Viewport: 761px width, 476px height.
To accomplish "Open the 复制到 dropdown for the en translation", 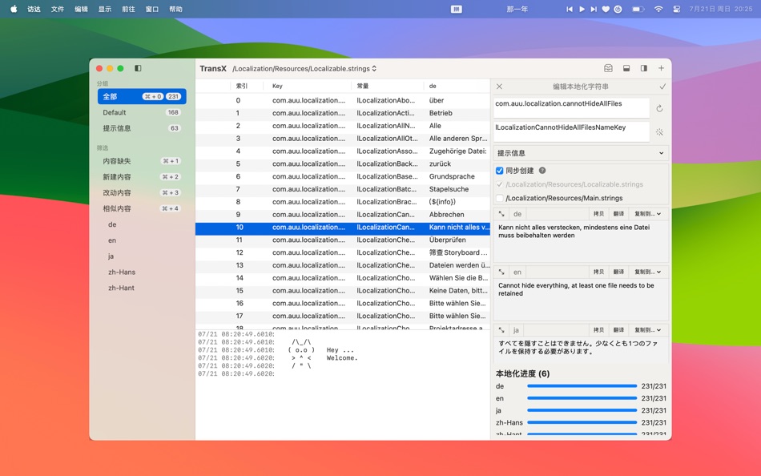I will pos(647,272).
